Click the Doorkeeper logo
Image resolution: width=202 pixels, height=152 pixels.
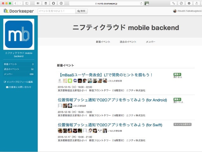[19, 11]
